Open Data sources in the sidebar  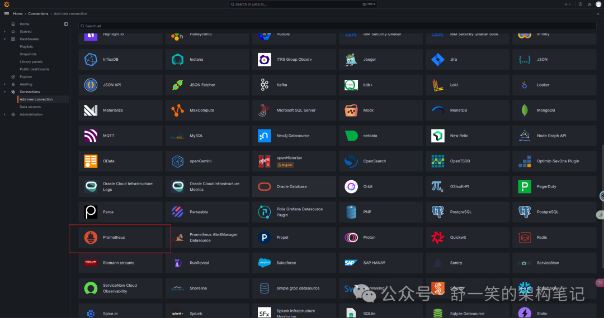(30, 107)
